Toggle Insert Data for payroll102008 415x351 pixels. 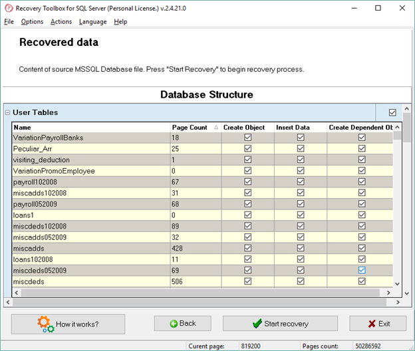pyautogui.click(x=301, y=181)
